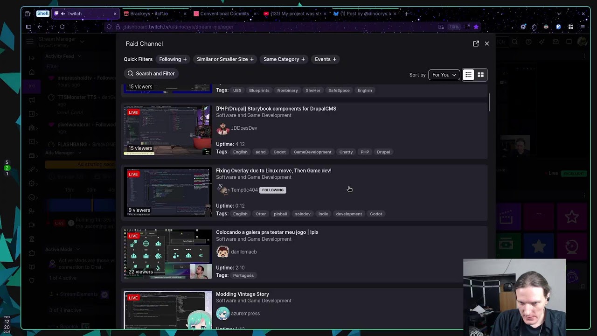This screenshot has width=597, height=336.
Task: Click azurempress avatar icon
Action: [x=223, y=314]
